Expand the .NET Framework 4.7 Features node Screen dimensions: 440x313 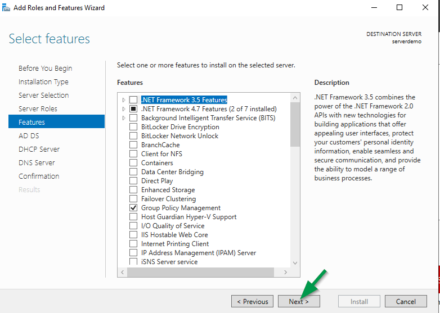click(124, 109)
